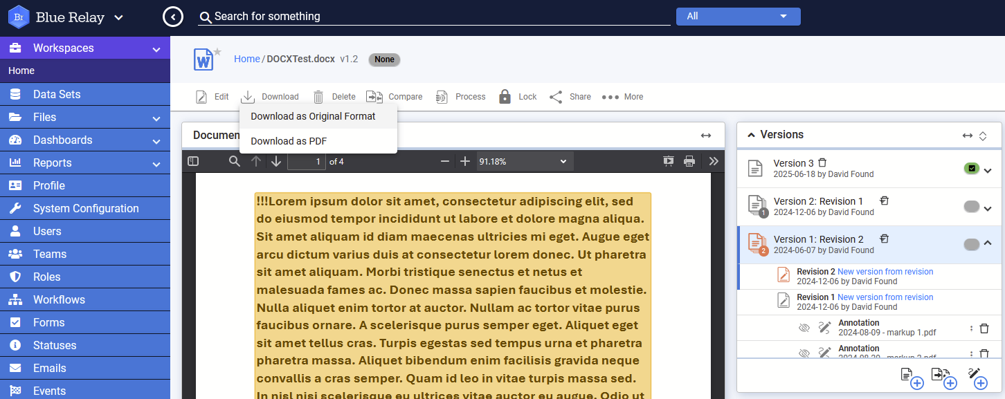This screenshot has width=1005, height=399.
Task: Choose Download as PDF
Action: click(318, 141)
